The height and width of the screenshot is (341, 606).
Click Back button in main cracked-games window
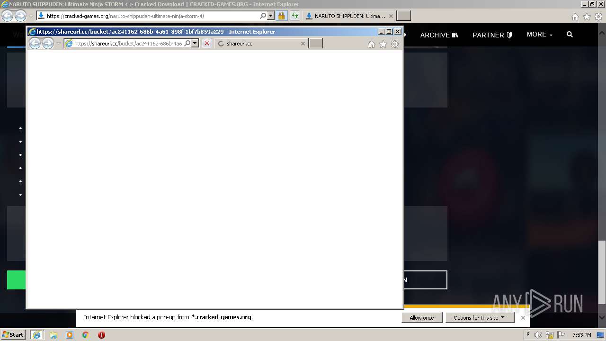7,16
